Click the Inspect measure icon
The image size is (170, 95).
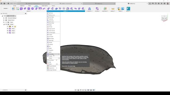(x=113, y=9)
